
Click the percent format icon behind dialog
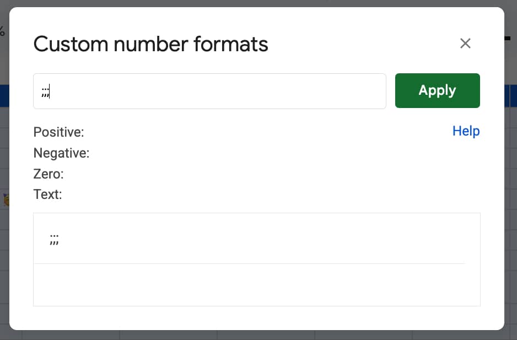click(2, 31)
